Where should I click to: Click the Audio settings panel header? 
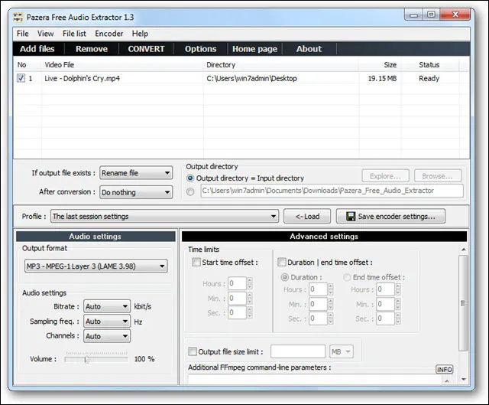(x=96, y=237)
